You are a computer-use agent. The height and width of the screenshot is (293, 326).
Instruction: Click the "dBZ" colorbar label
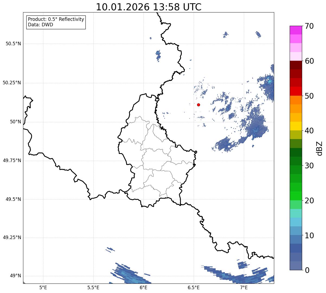click(x=319, y=148)
